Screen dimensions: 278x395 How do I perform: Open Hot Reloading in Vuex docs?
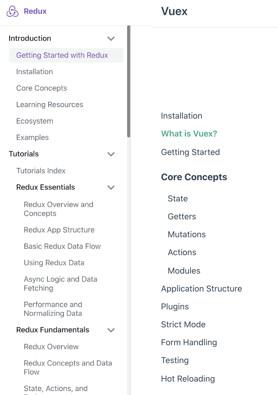188,379
